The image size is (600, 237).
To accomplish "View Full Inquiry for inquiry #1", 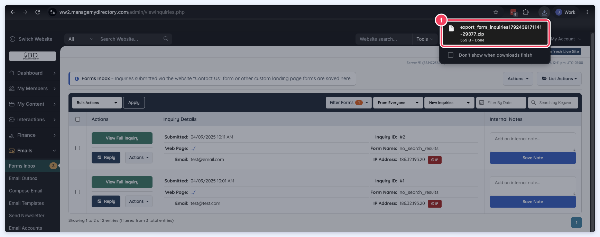I will coord(122,182).
